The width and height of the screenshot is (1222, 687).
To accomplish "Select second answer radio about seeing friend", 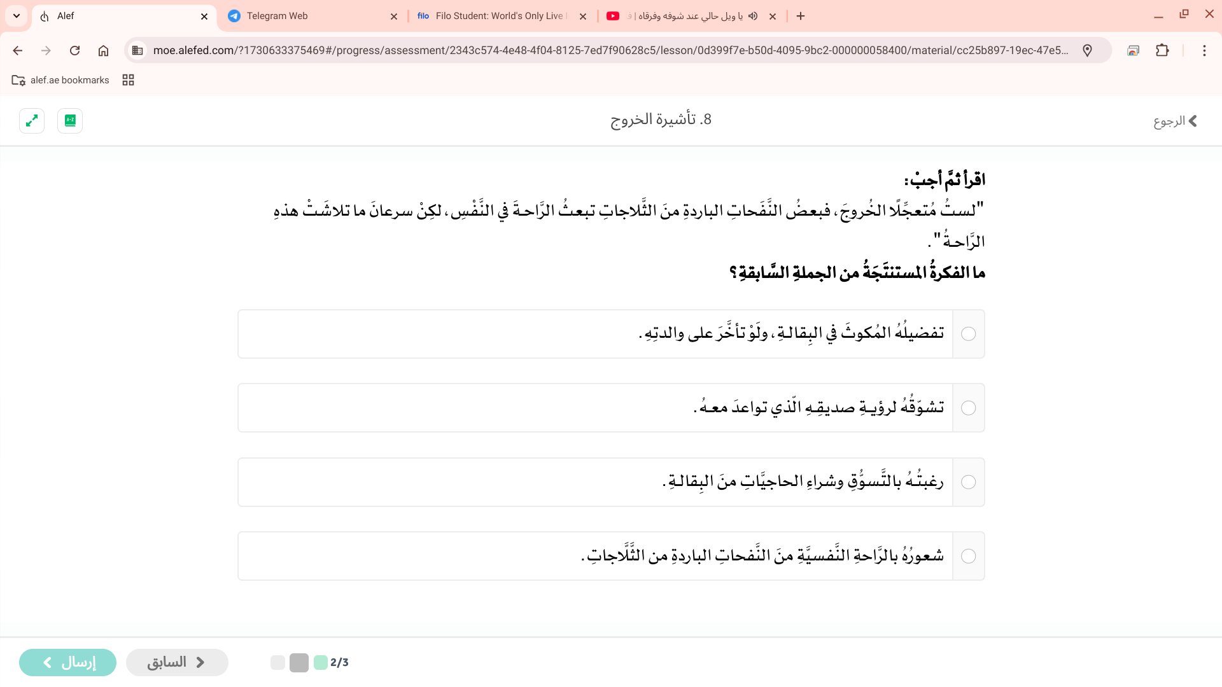I will tap(968, 408).
